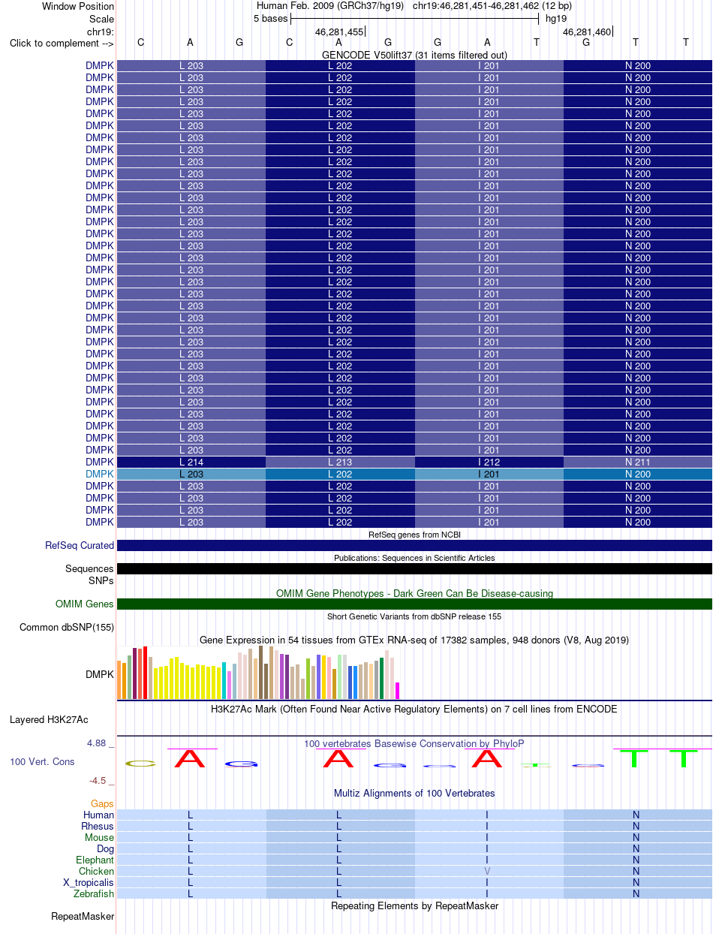Click the dark green bar in GTEx chart
Viewport: 713px width, 934px height.
point(382,679)
